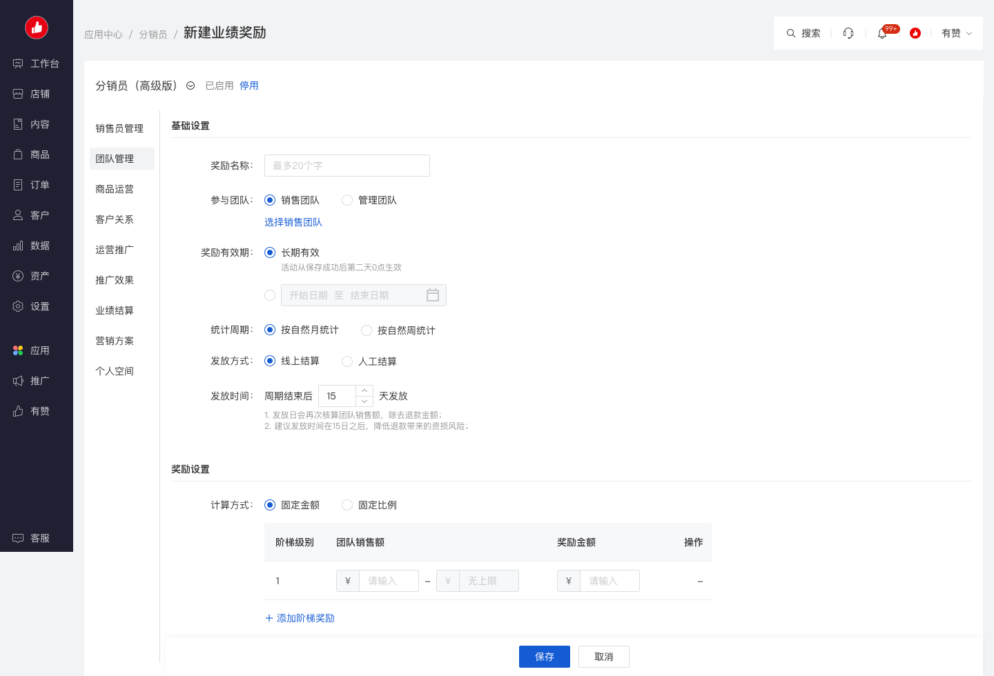This screenshot has width=994, height=676.
Task: Open the 客服 customer service chat icon
Action: click(x=18, y=538)
